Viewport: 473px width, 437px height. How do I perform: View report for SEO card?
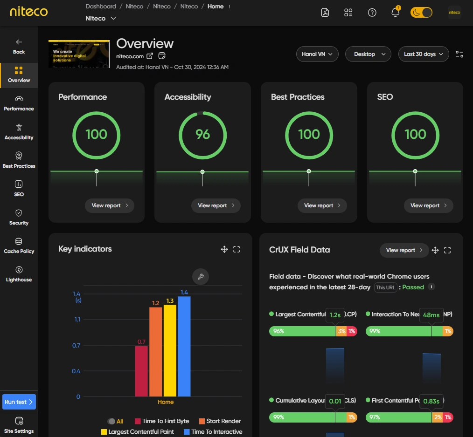[428, 205]
